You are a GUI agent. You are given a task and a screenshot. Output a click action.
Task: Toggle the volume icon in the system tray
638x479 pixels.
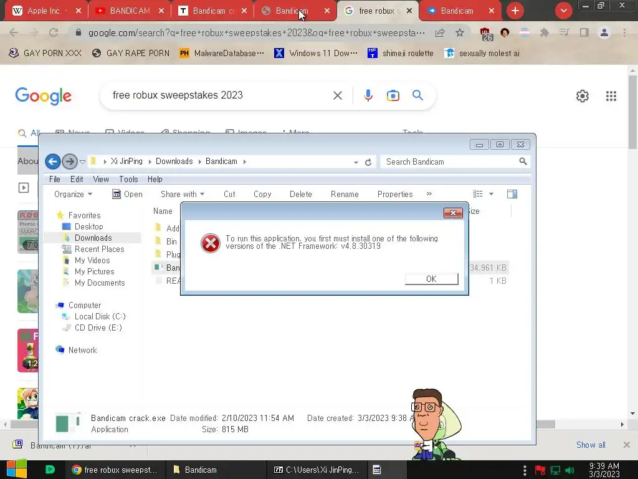(x=569, y=470)
